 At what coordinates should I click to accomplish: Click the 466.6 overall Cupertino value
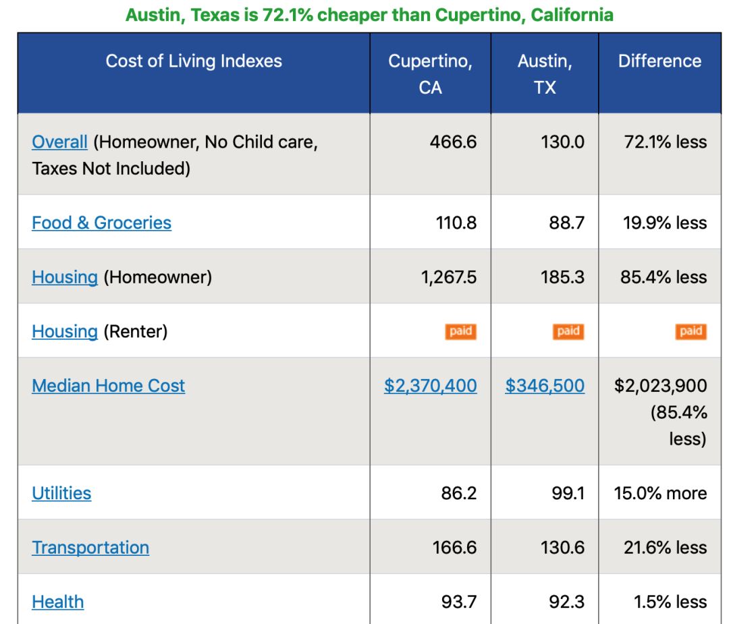tap(453, 142)
